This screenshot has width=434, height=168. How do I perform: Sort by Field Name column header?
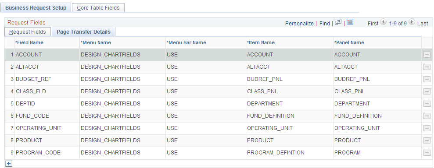click(29, 42)
